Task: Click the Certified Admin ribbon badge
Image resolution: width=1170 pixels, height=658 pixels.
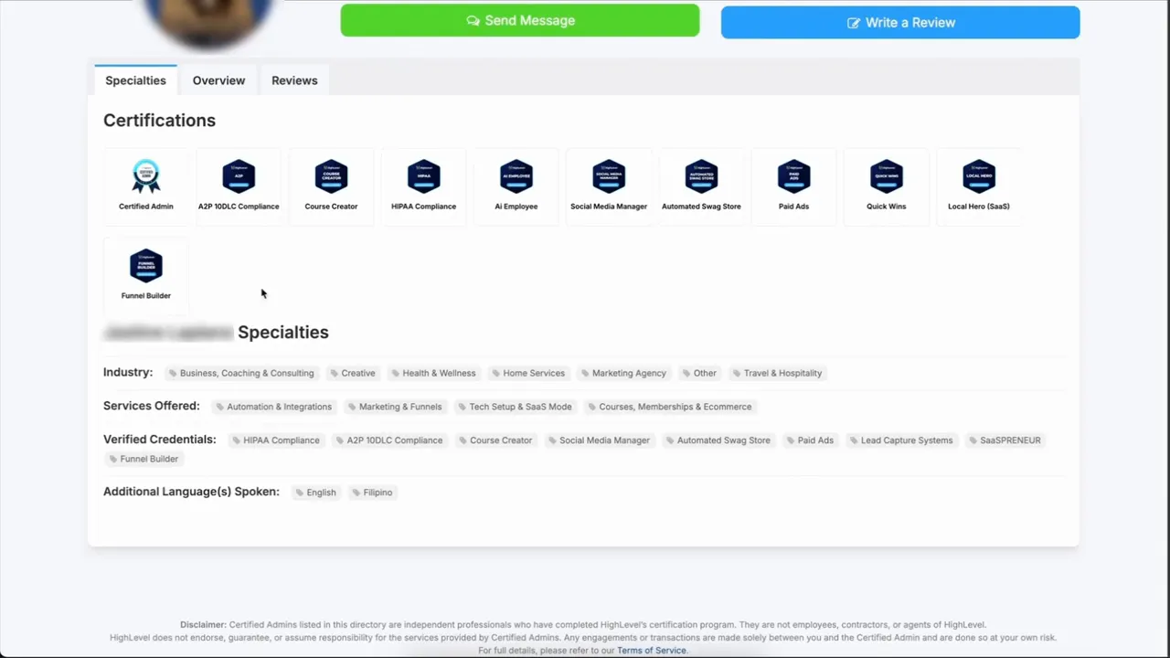Action: (146, 176)
